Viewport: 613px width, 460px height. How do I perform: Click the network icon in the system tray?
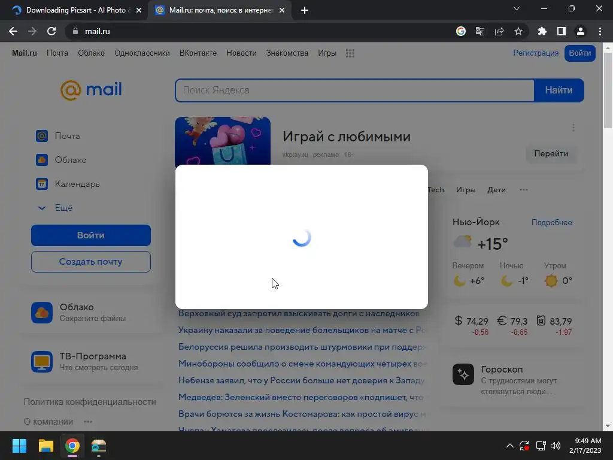pos(541,446)
